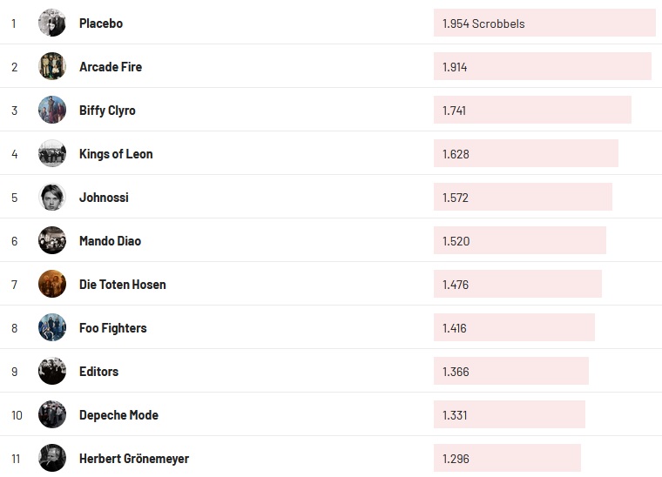Click the Editors avatar thumbnail
This screenshot has height=477, width=662.
point(52,372)
